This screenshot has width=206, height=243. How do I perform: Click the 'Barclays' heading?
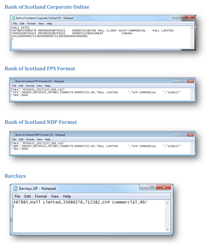pos(15,176)
